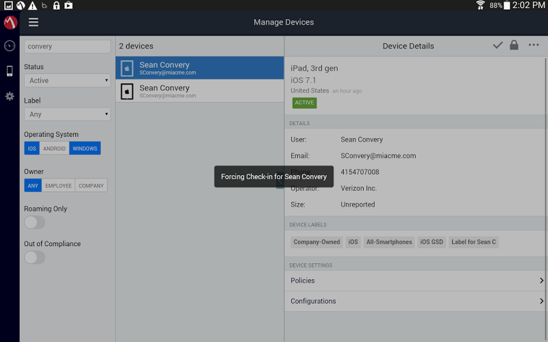Image resolution: width=548 pixels, height=342 pixels.
Task: Toggle the Out of Compliance switch
Action: tap(35, 258)
